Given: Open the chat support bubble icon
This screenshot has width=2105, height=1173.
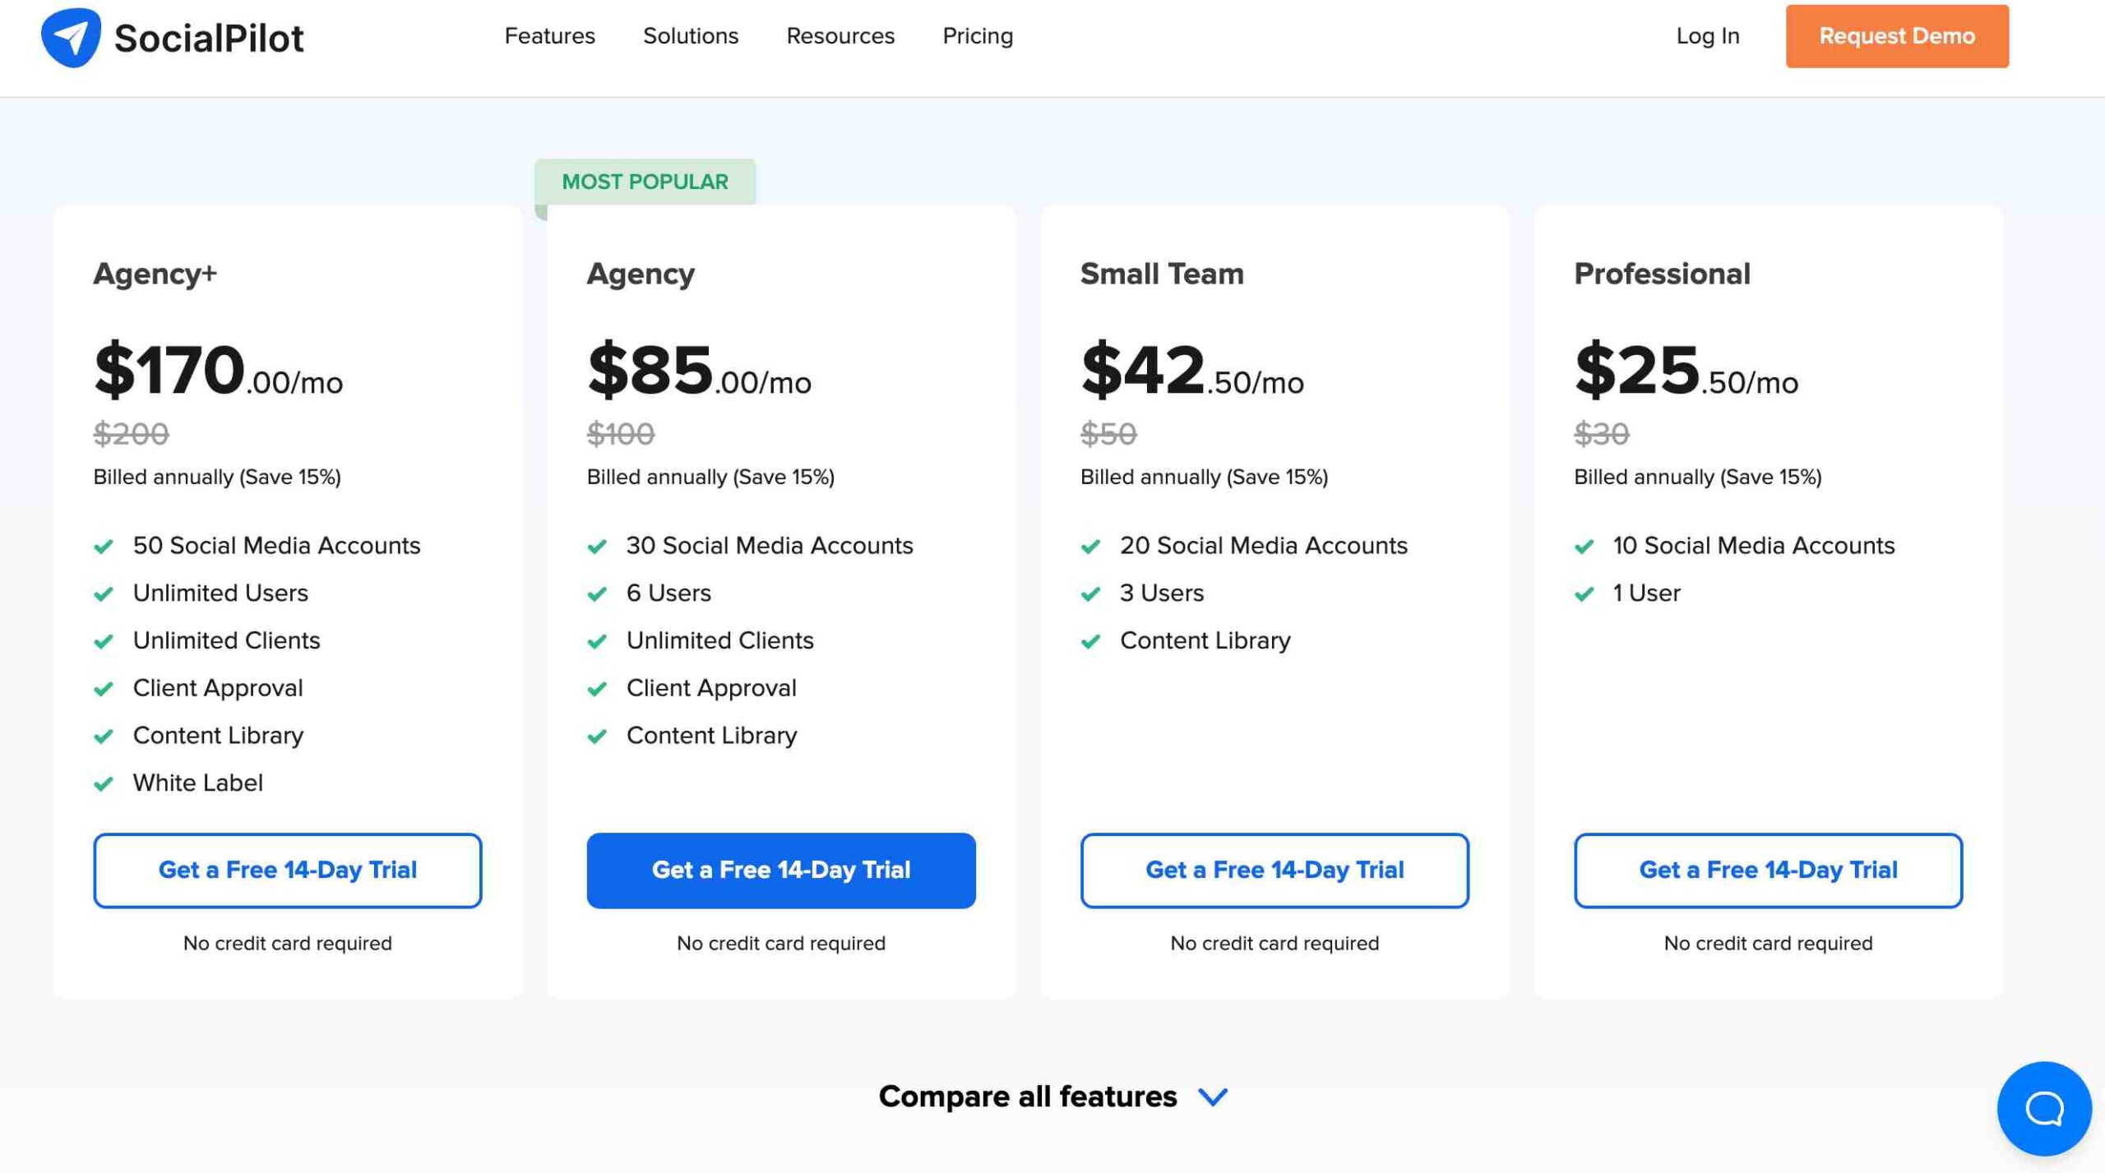Looking at the screenshot, I should [x=2044, y=1108].
